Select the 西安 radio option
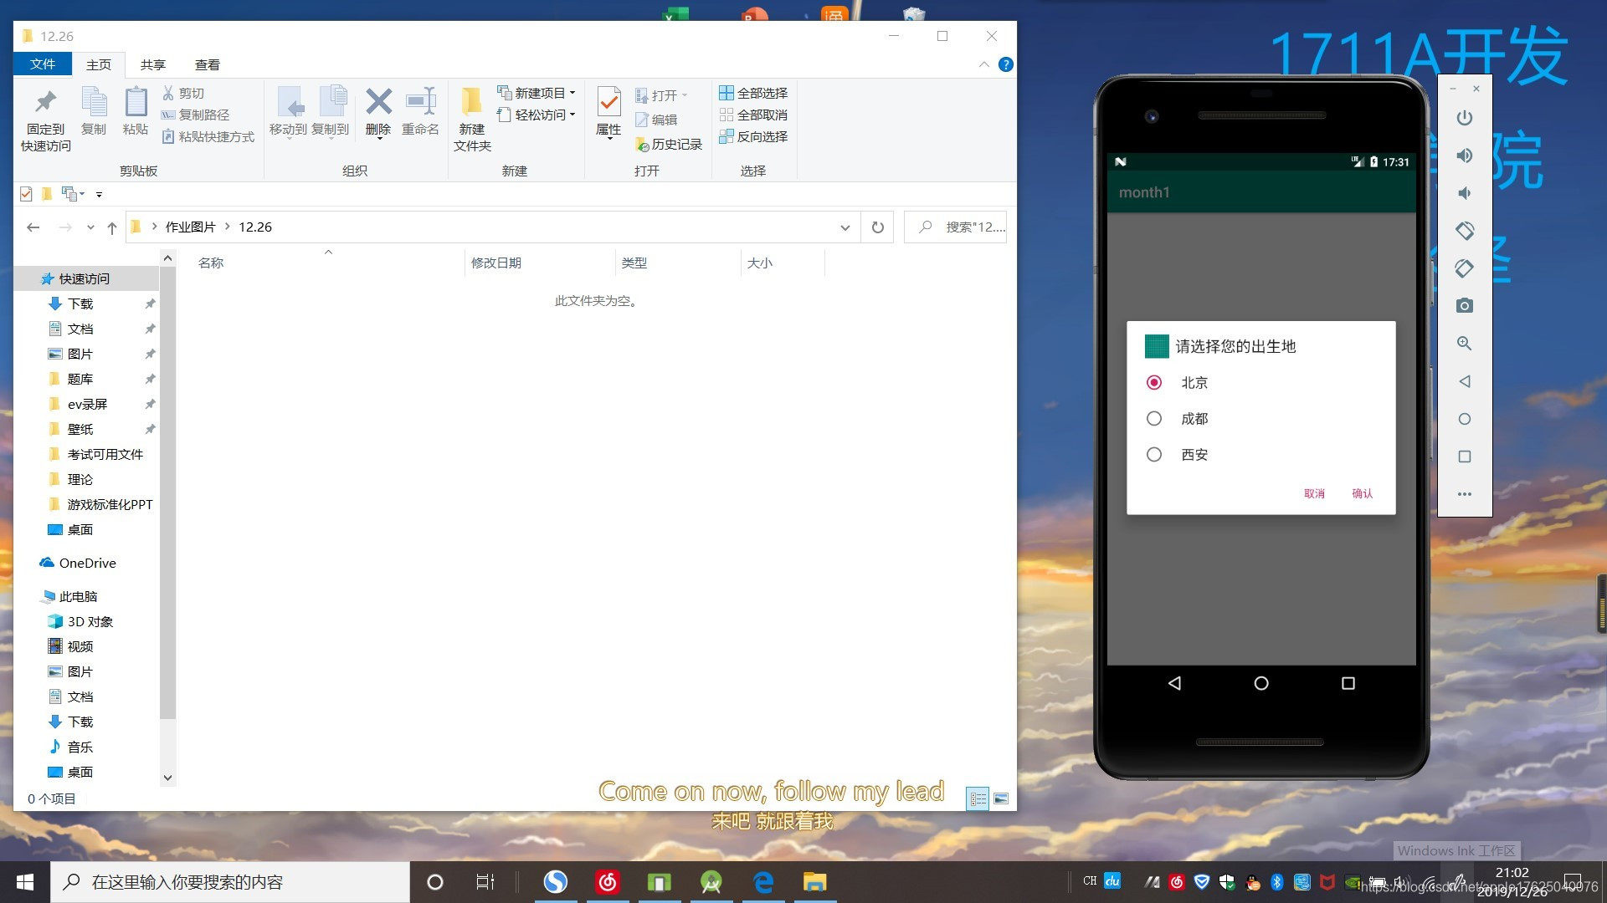This screenshot has height=903, width=1607. (x=1154, y=455)
